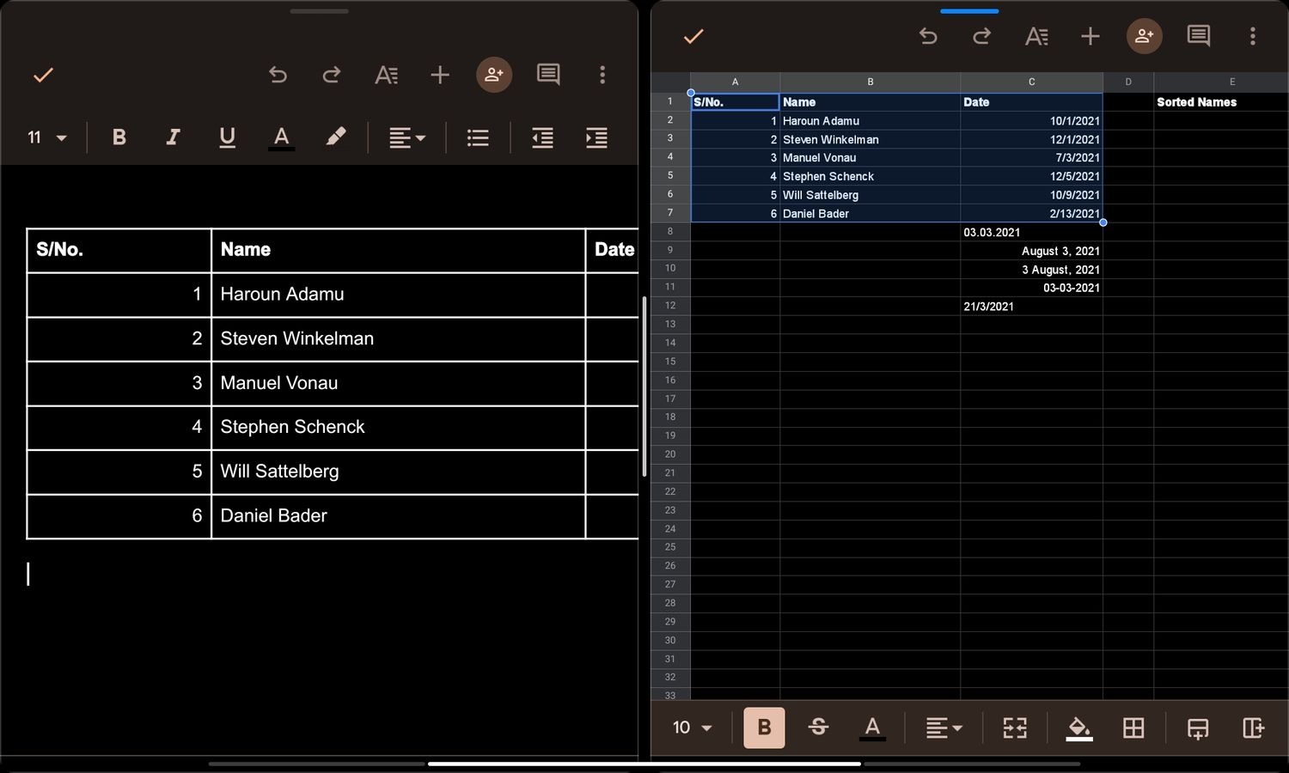The image size is (1289, 773).
Task: Select Haroun Adamu cell in Docs table
Action: point(398,295)
